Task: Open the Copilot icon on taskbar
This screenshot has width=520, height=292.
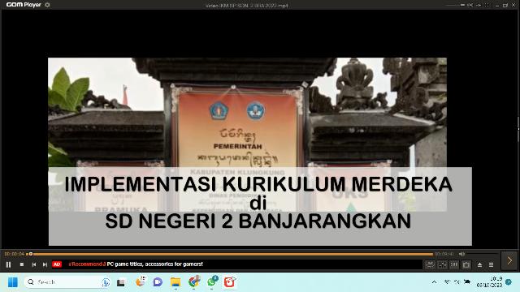Action: [141, 281]
